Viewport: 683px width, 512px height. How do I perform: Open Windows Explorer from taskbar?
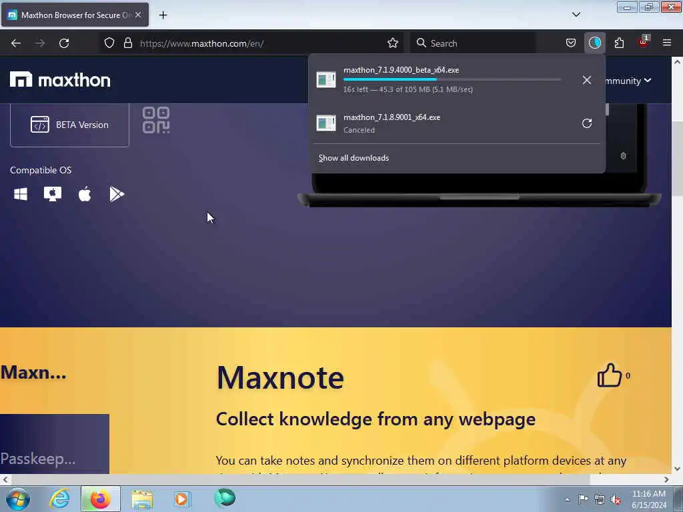pyautogui.click(x=142, y=499)
